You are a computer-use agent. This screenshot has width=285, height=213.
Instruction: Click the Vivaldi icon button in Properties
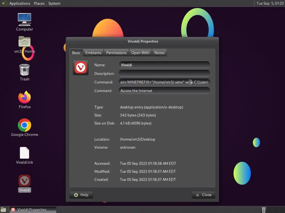81,68
